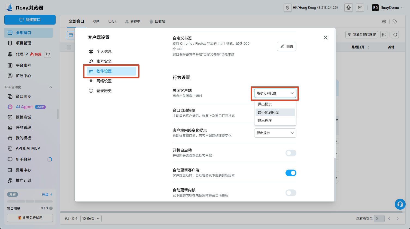410x229 pixels.
Task: Select 网络设置 in the settings menu
Action: coord(111,81)
